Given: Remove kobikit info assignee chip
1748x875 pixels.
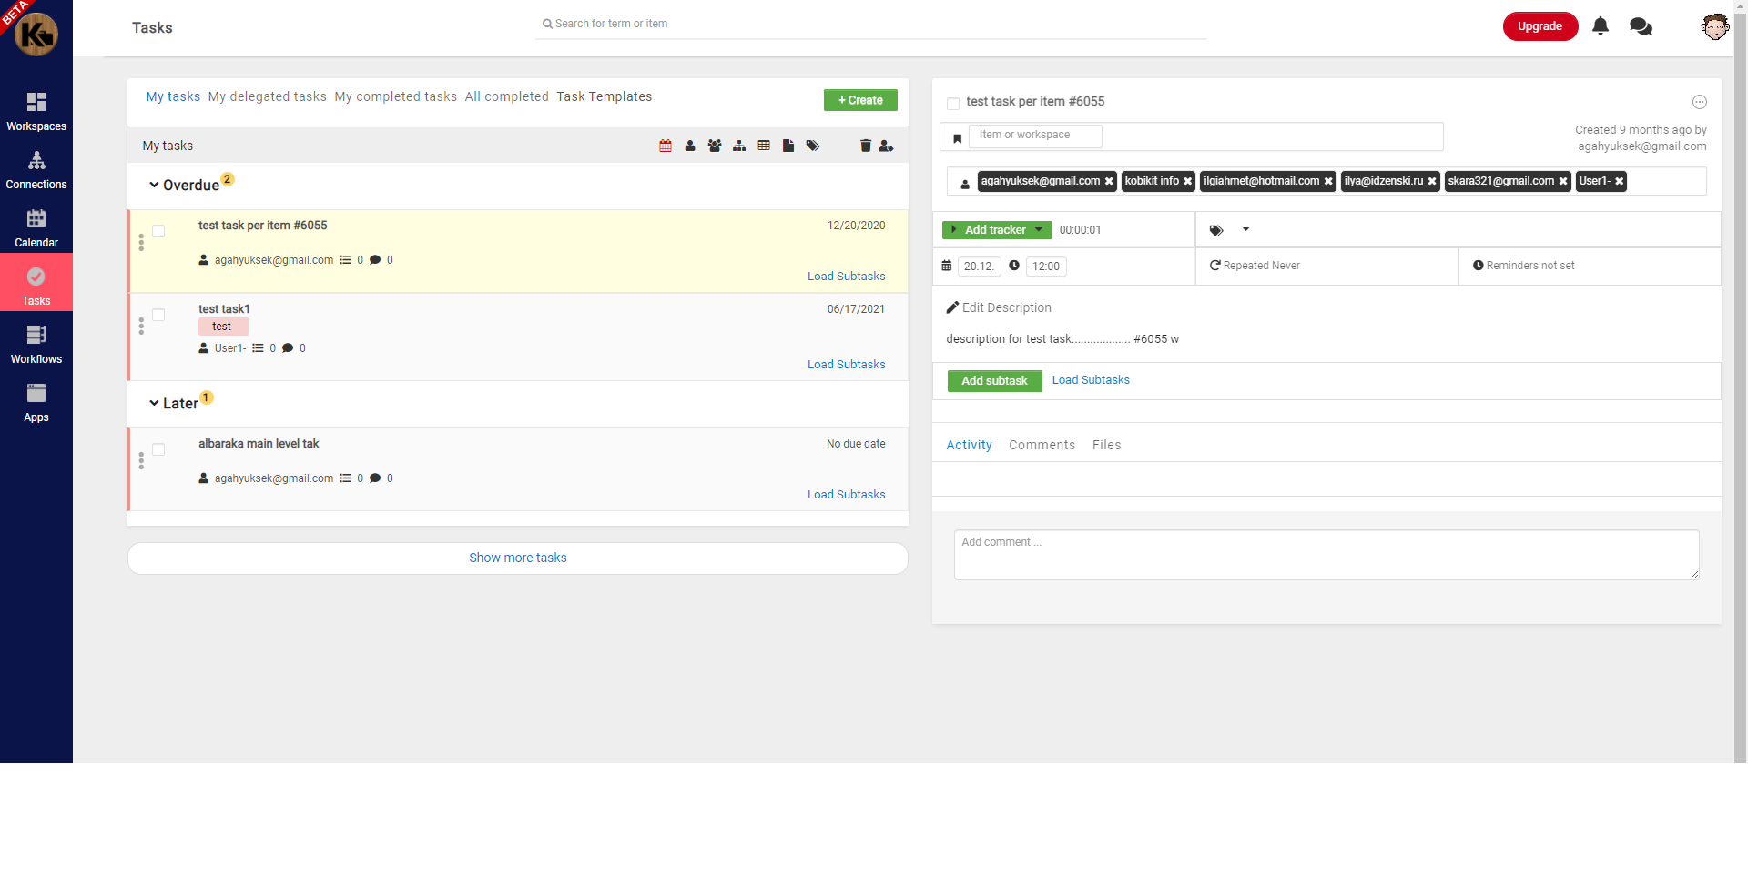Looking at the screenshot, I should 1187,181.
